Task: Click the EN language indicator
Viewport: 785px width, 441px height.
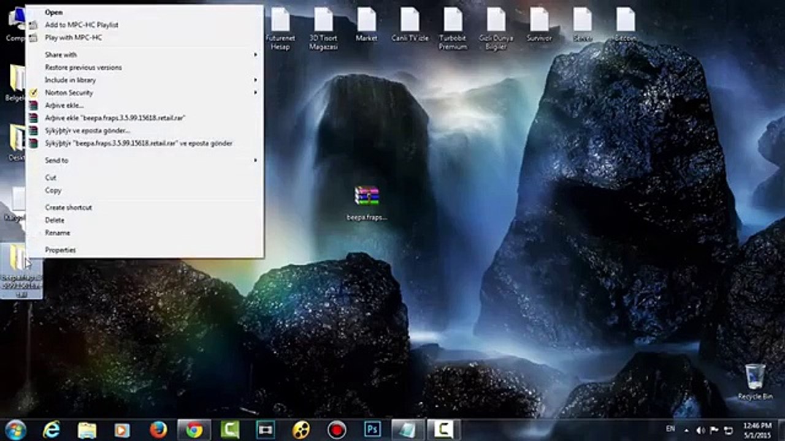Action: coord(670,429)
